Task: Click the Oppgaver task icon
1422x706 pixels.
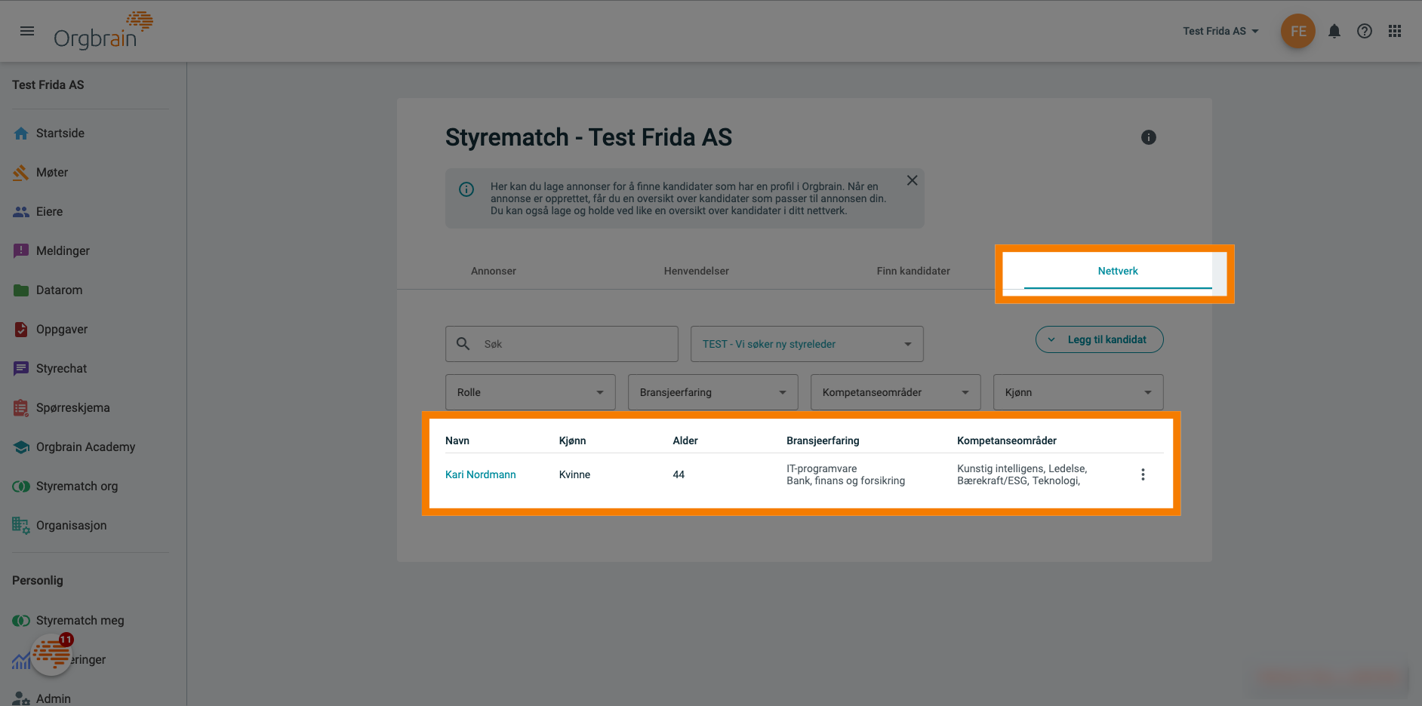Action: tap(21, 330)
